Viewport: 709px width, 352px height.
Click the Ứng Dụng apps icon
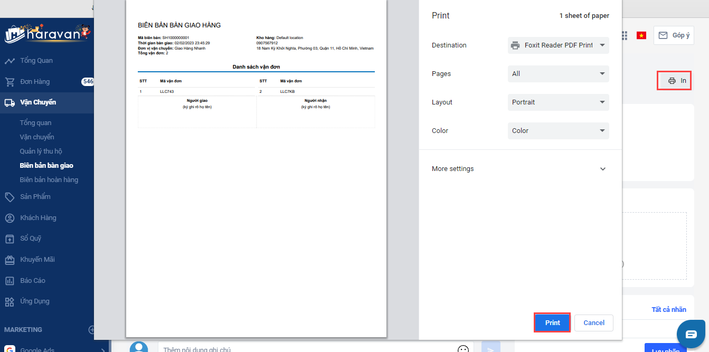(x=10, y=302)
